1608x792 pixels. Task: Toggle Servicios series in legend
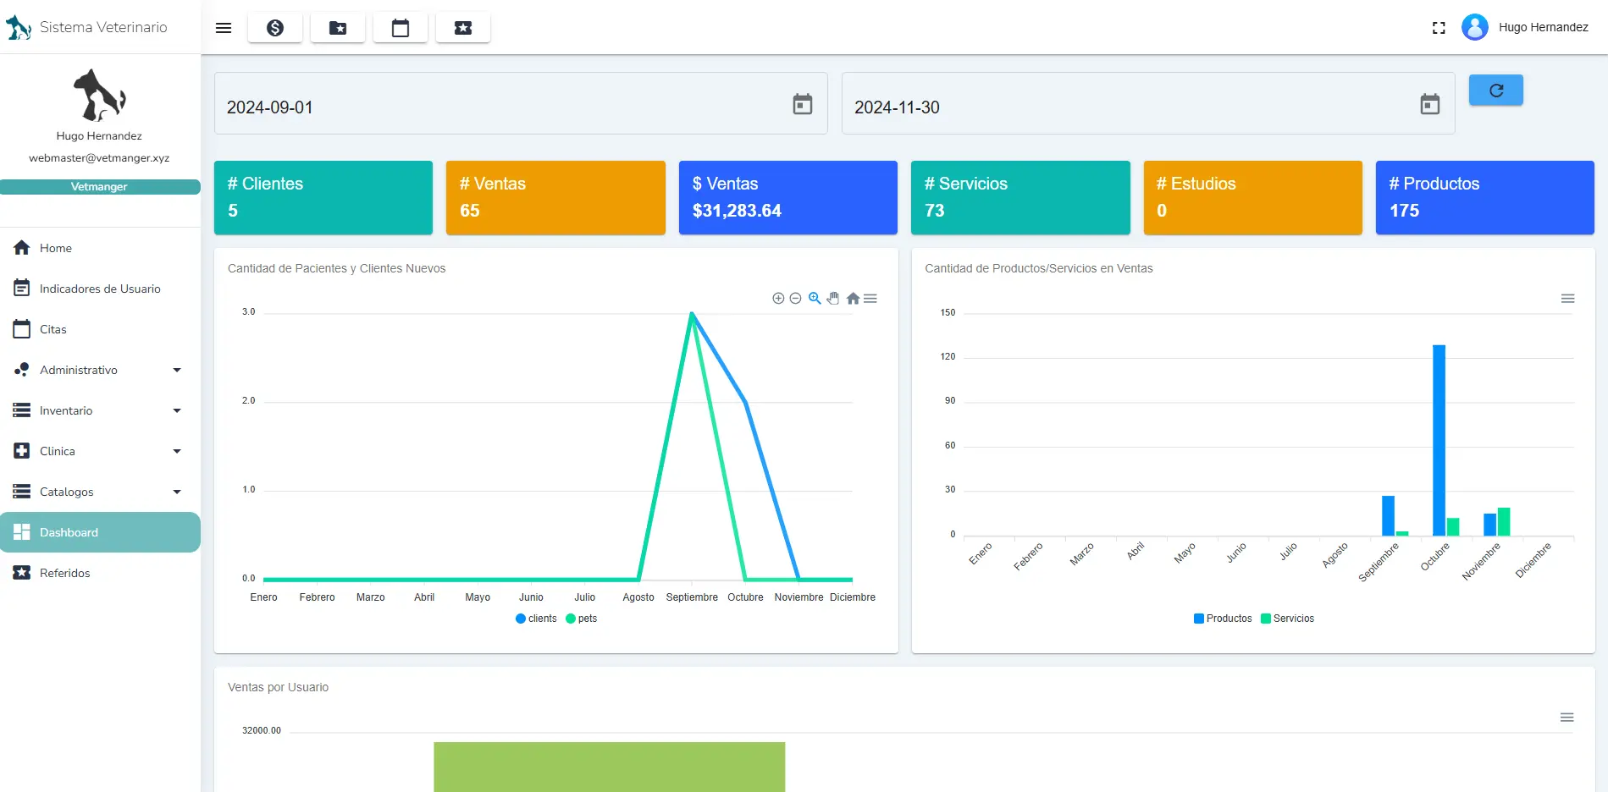click(1287, 619)
